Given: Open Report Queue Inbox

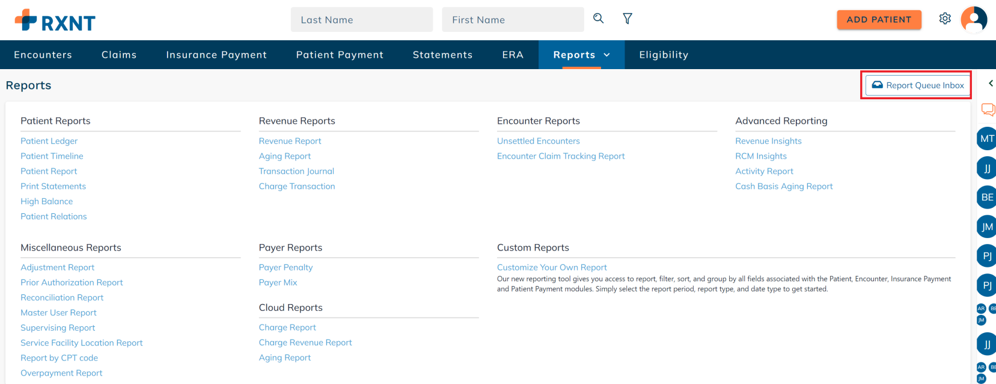Looking at the screenshot, I should coord(917,85).
